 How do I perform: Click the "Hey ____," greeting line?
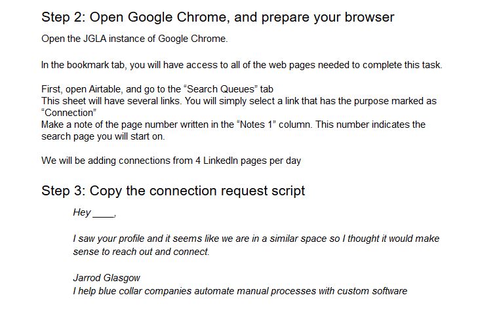pos(94,212)
